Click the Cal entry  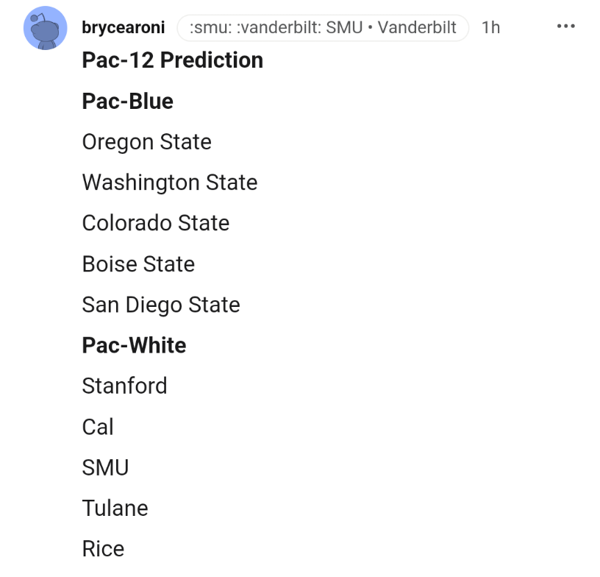pos(98,427)
